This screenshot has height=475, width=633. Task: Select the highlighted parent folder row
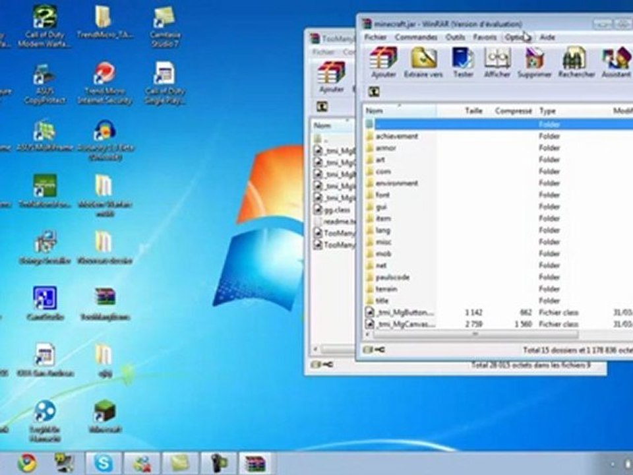point(498,124)
